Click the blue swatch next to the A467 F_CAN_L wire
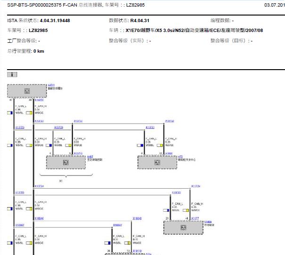 (x=49, y=145)
